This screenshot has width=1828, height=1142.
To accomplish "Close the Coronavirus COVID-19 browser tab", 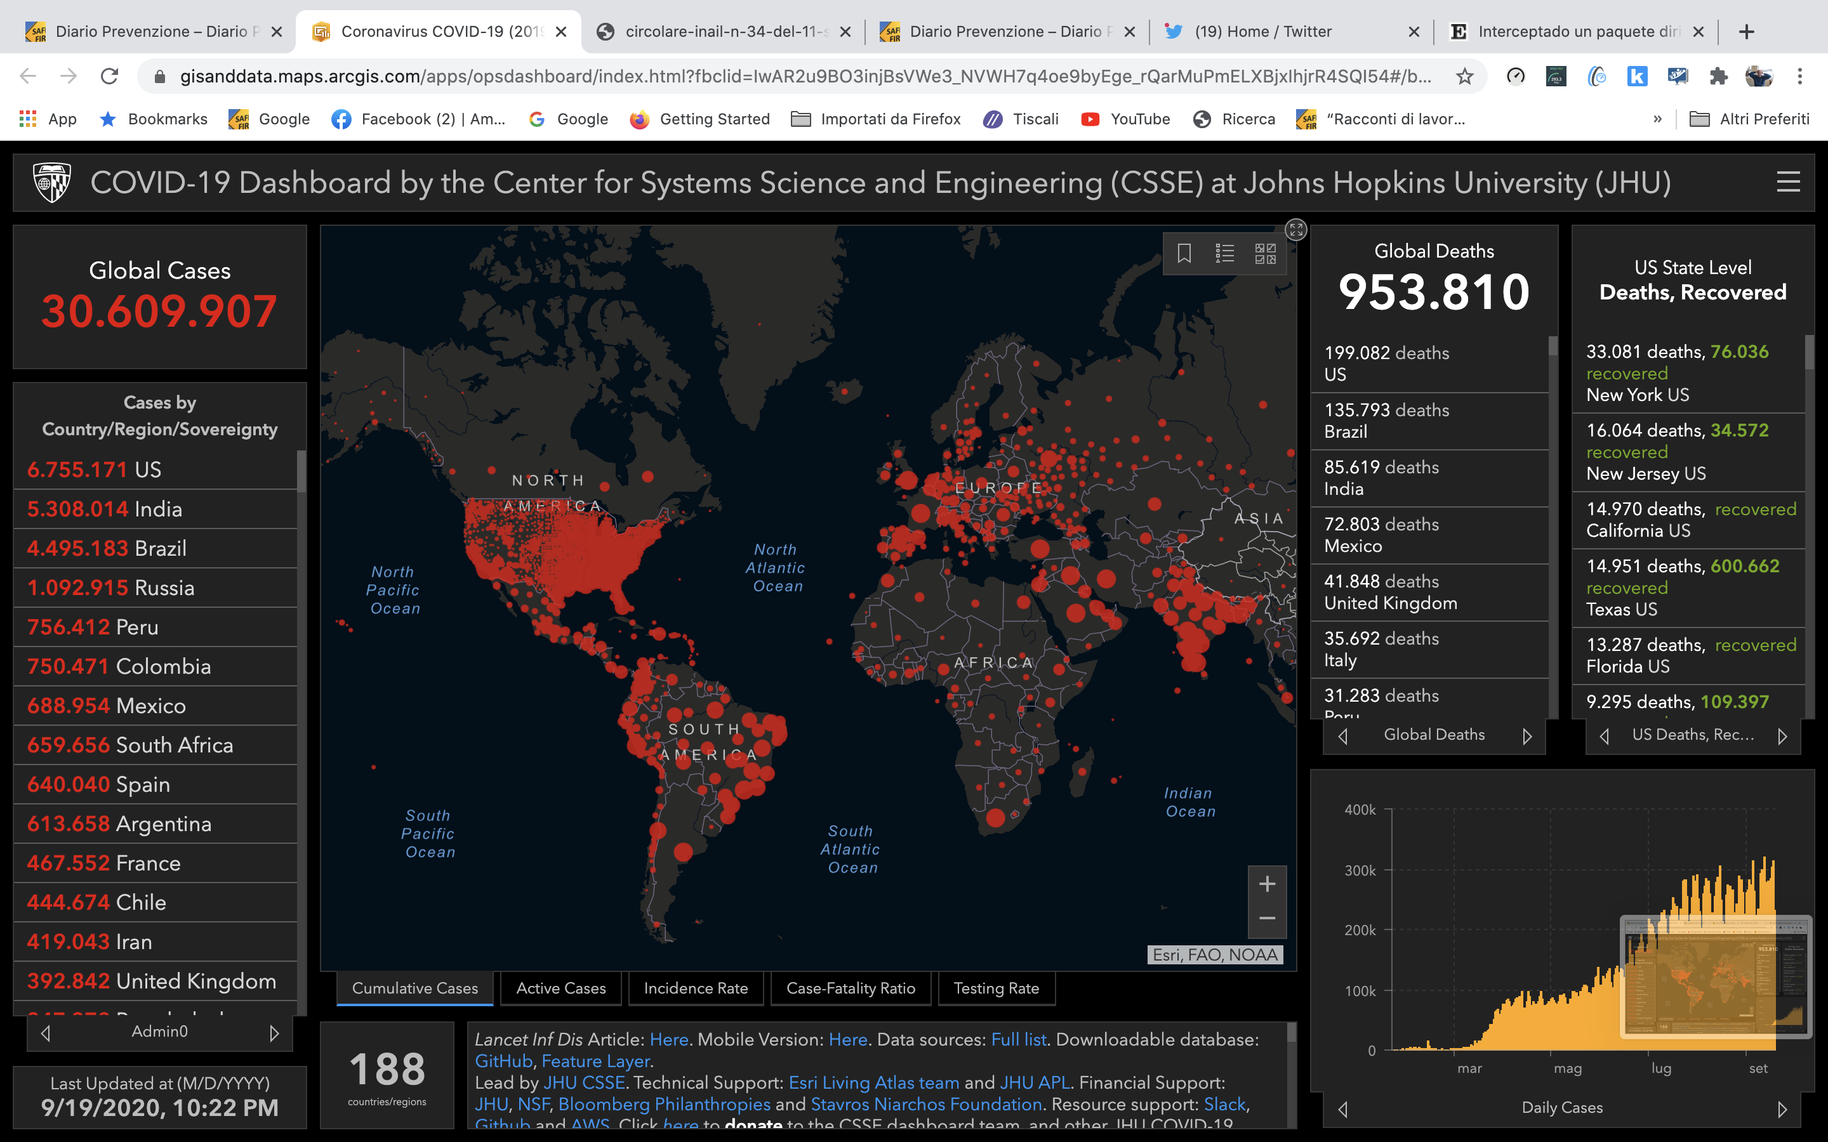I will pos(561,32).
